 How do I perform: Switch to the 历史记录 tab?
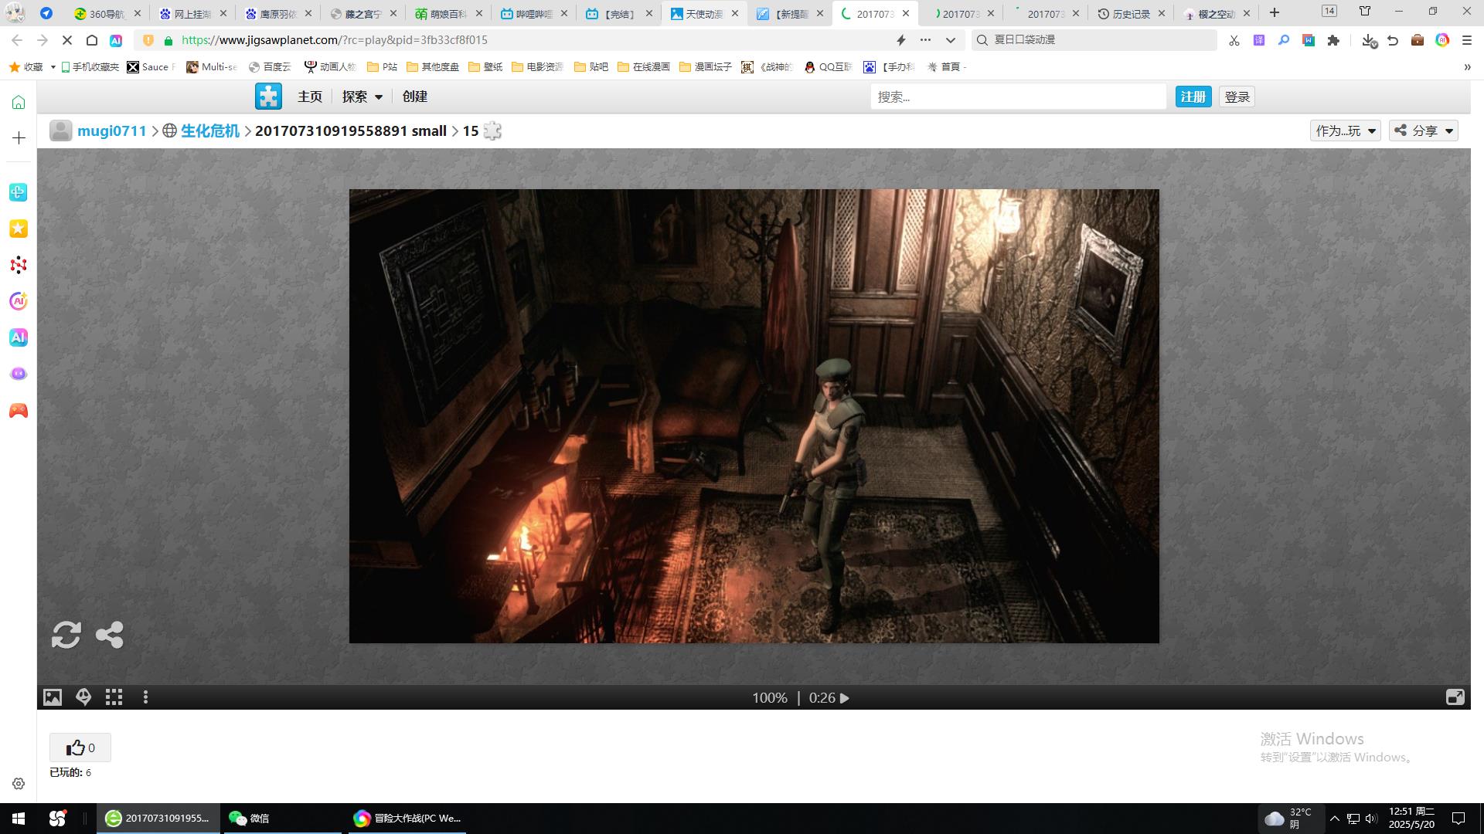[1131, 13]
